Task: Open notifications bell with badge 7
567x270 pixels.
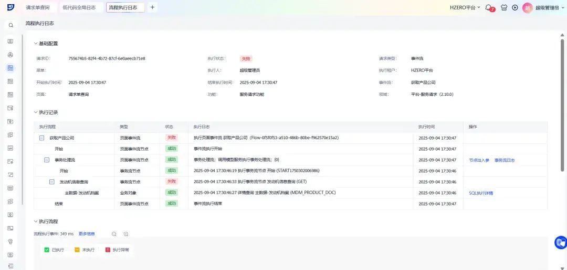Action: (489, 7)
